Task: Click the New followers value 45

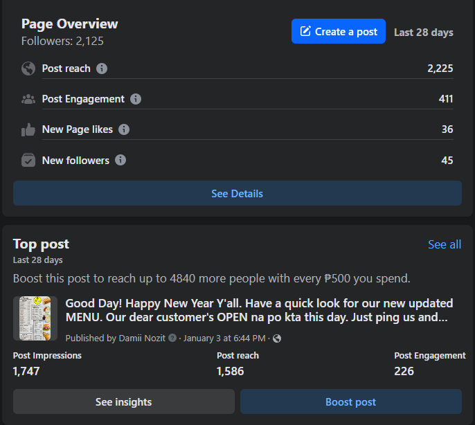Action: (x=447, y=161)
